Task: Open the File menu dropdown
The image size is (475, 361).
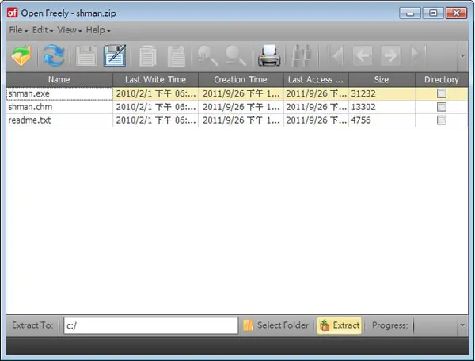Action: click(18, 30)
